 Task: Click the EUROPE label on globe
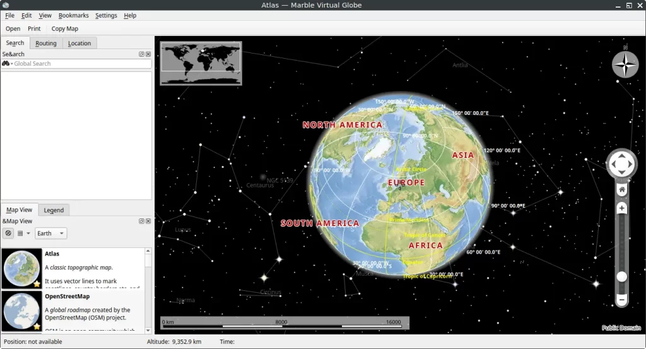tap(406, 182)
